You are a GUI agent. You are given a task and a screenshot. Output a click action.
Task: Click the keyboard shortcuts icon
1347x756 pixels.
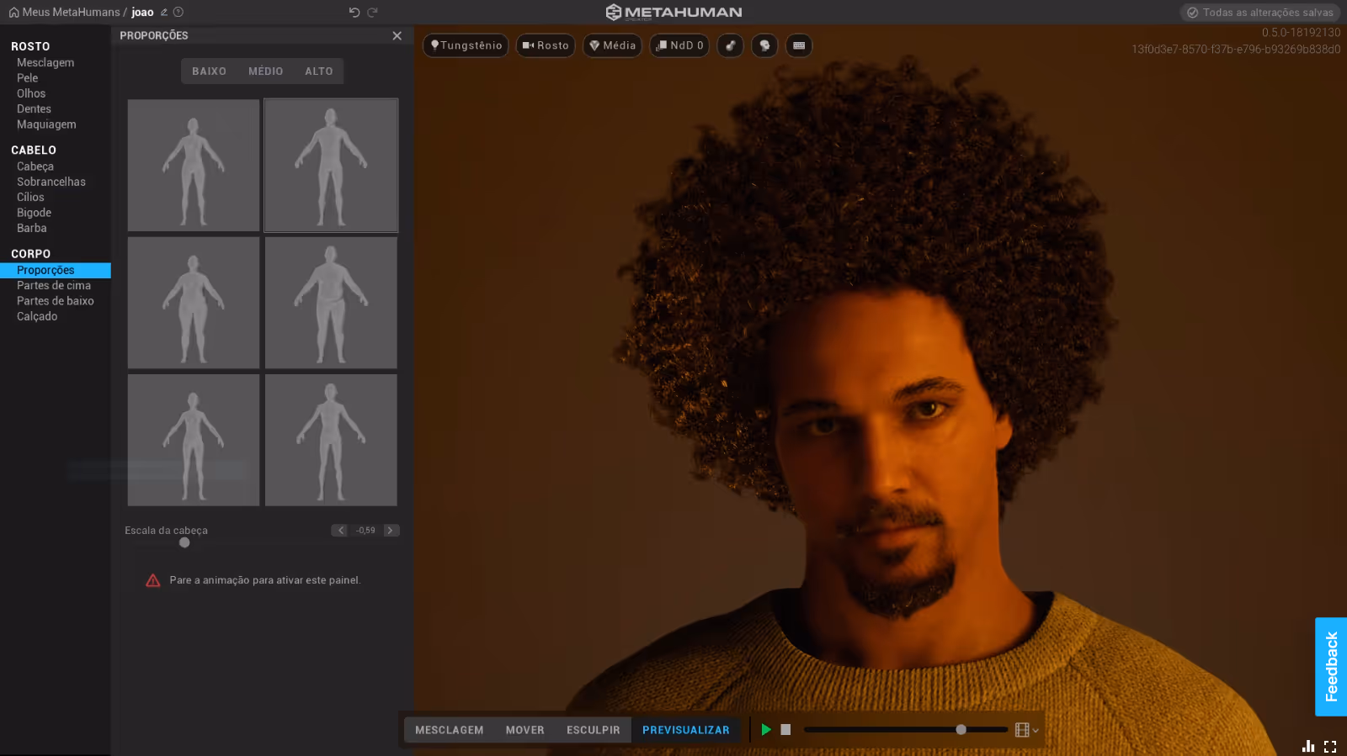(798, 45)
